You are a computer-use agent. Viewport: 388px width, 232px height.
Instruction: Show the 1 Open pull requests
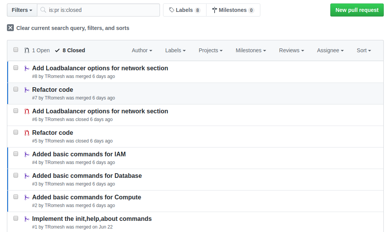(x=37, y=50)
